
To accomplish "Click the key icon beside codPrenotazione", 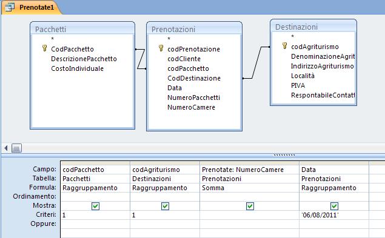I will click(x=161, y=48).
